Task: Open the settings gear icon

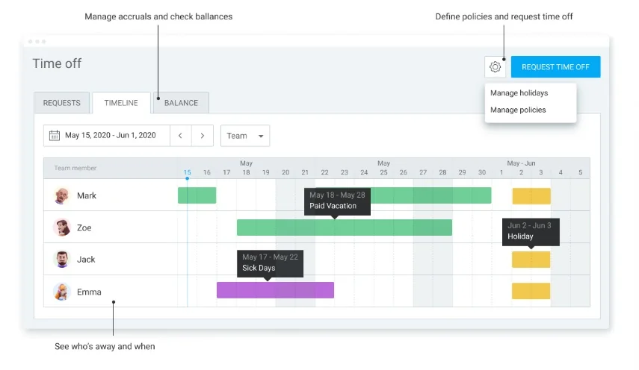Action: tap(495, 66)
